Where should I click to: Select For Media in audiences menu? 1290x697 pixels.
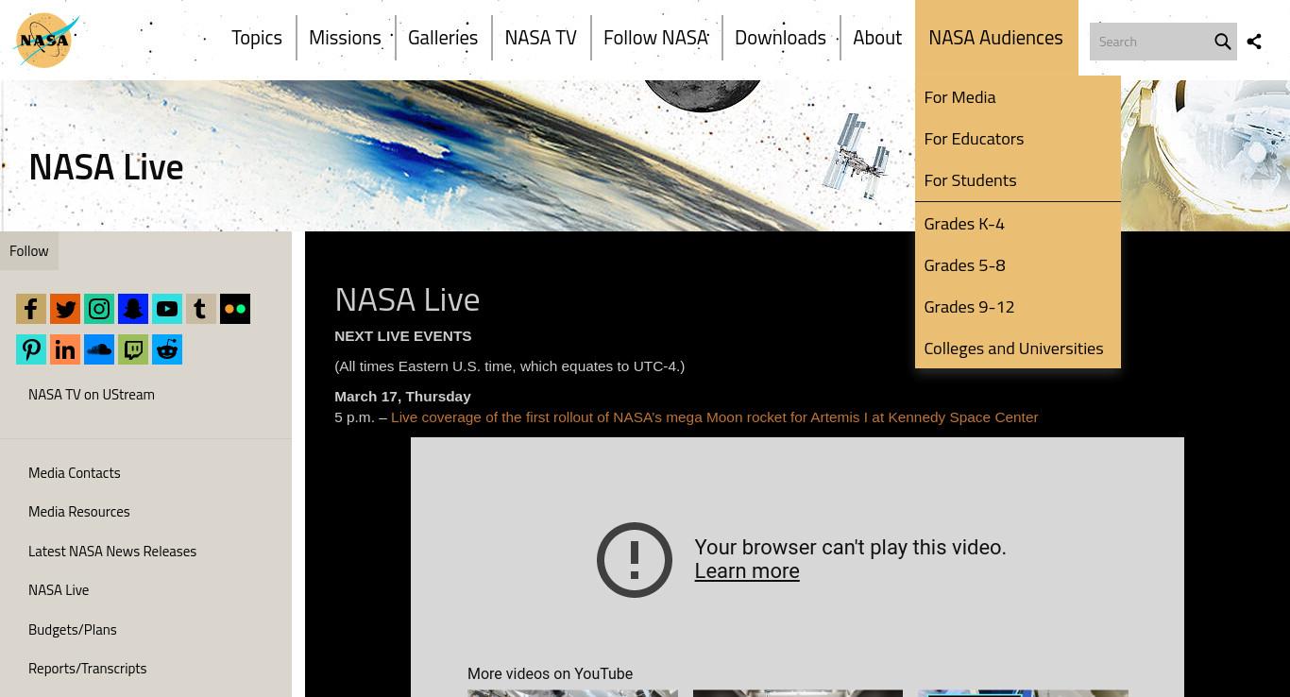1017,97
